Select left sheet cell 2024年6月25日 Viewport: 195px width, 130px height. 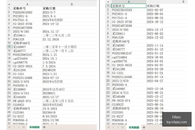tap(69, 20)
